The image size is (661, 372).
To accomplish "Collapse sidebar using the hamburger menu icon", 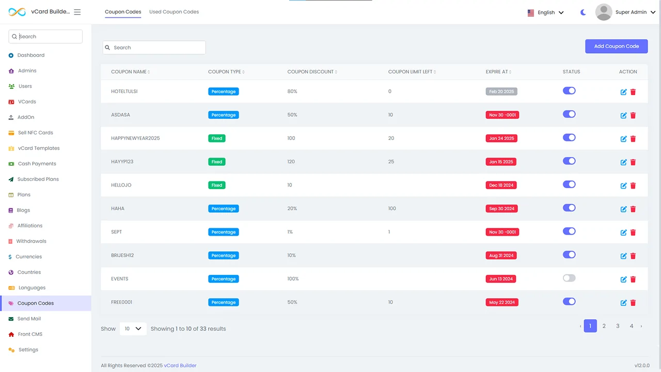I will [x=77, y=12].
